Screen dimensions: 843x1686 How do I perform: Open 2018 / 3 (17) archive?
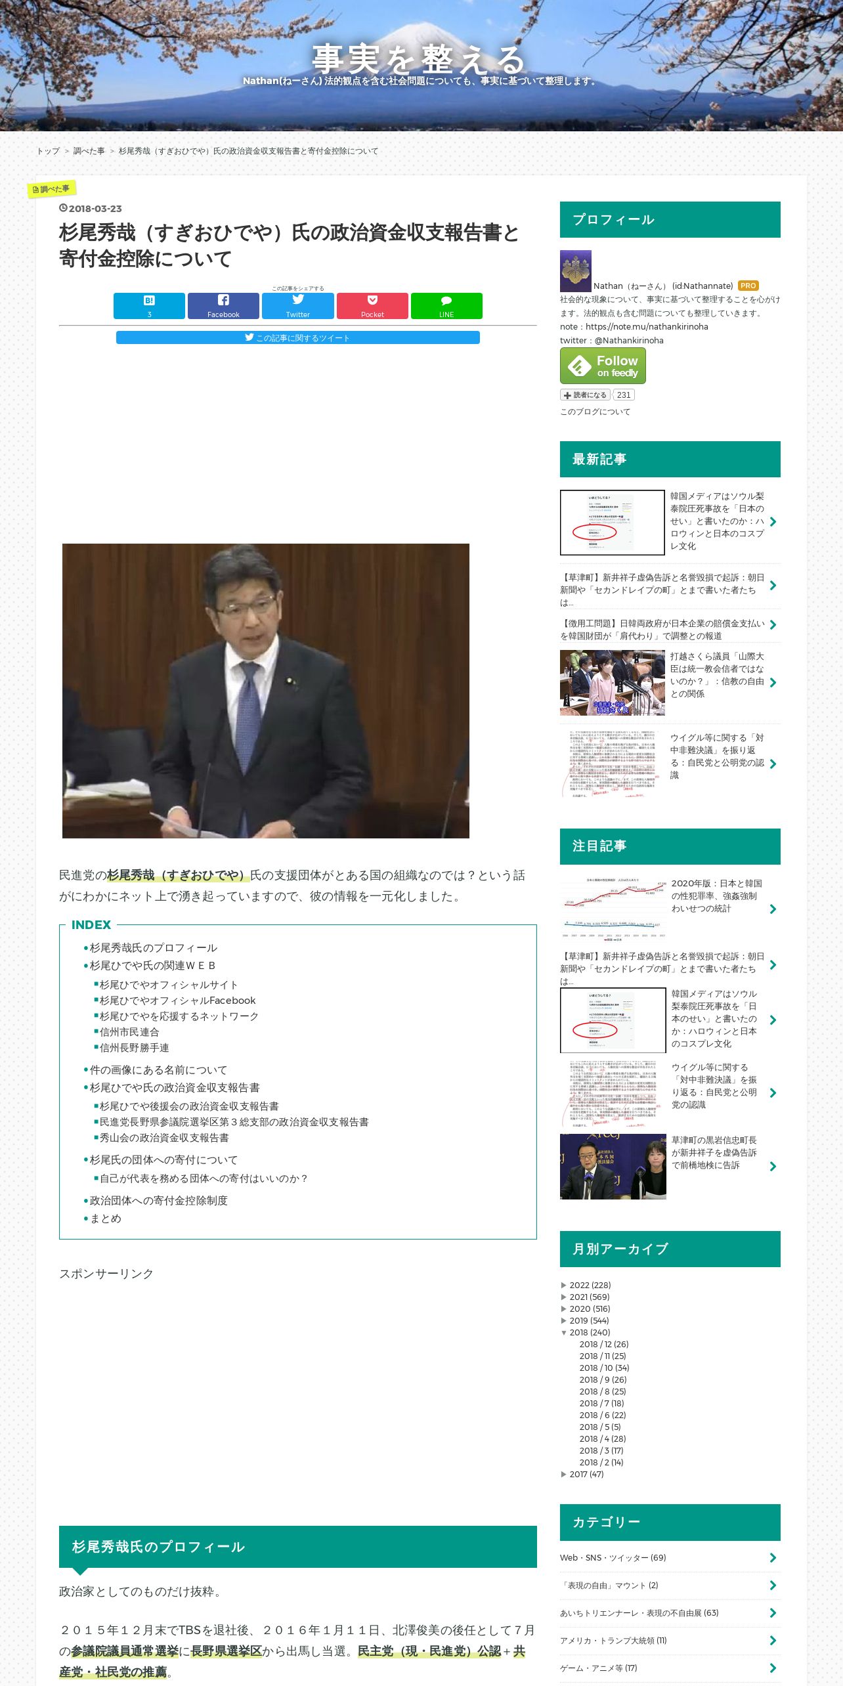(x=601, y=1451)
